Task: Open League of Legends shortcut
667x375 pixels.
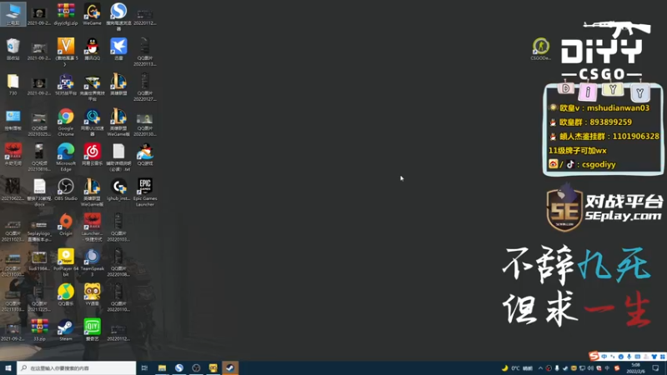Action: coord(118,84)
